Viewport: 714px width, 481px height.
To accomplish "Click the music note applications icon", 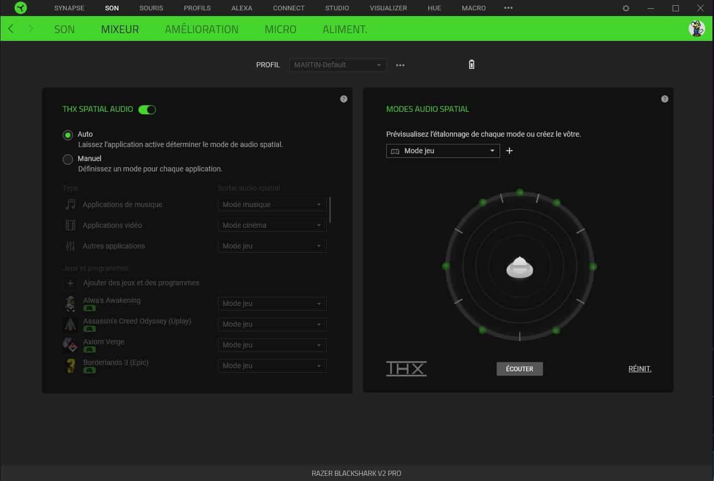I will (70, 205).
